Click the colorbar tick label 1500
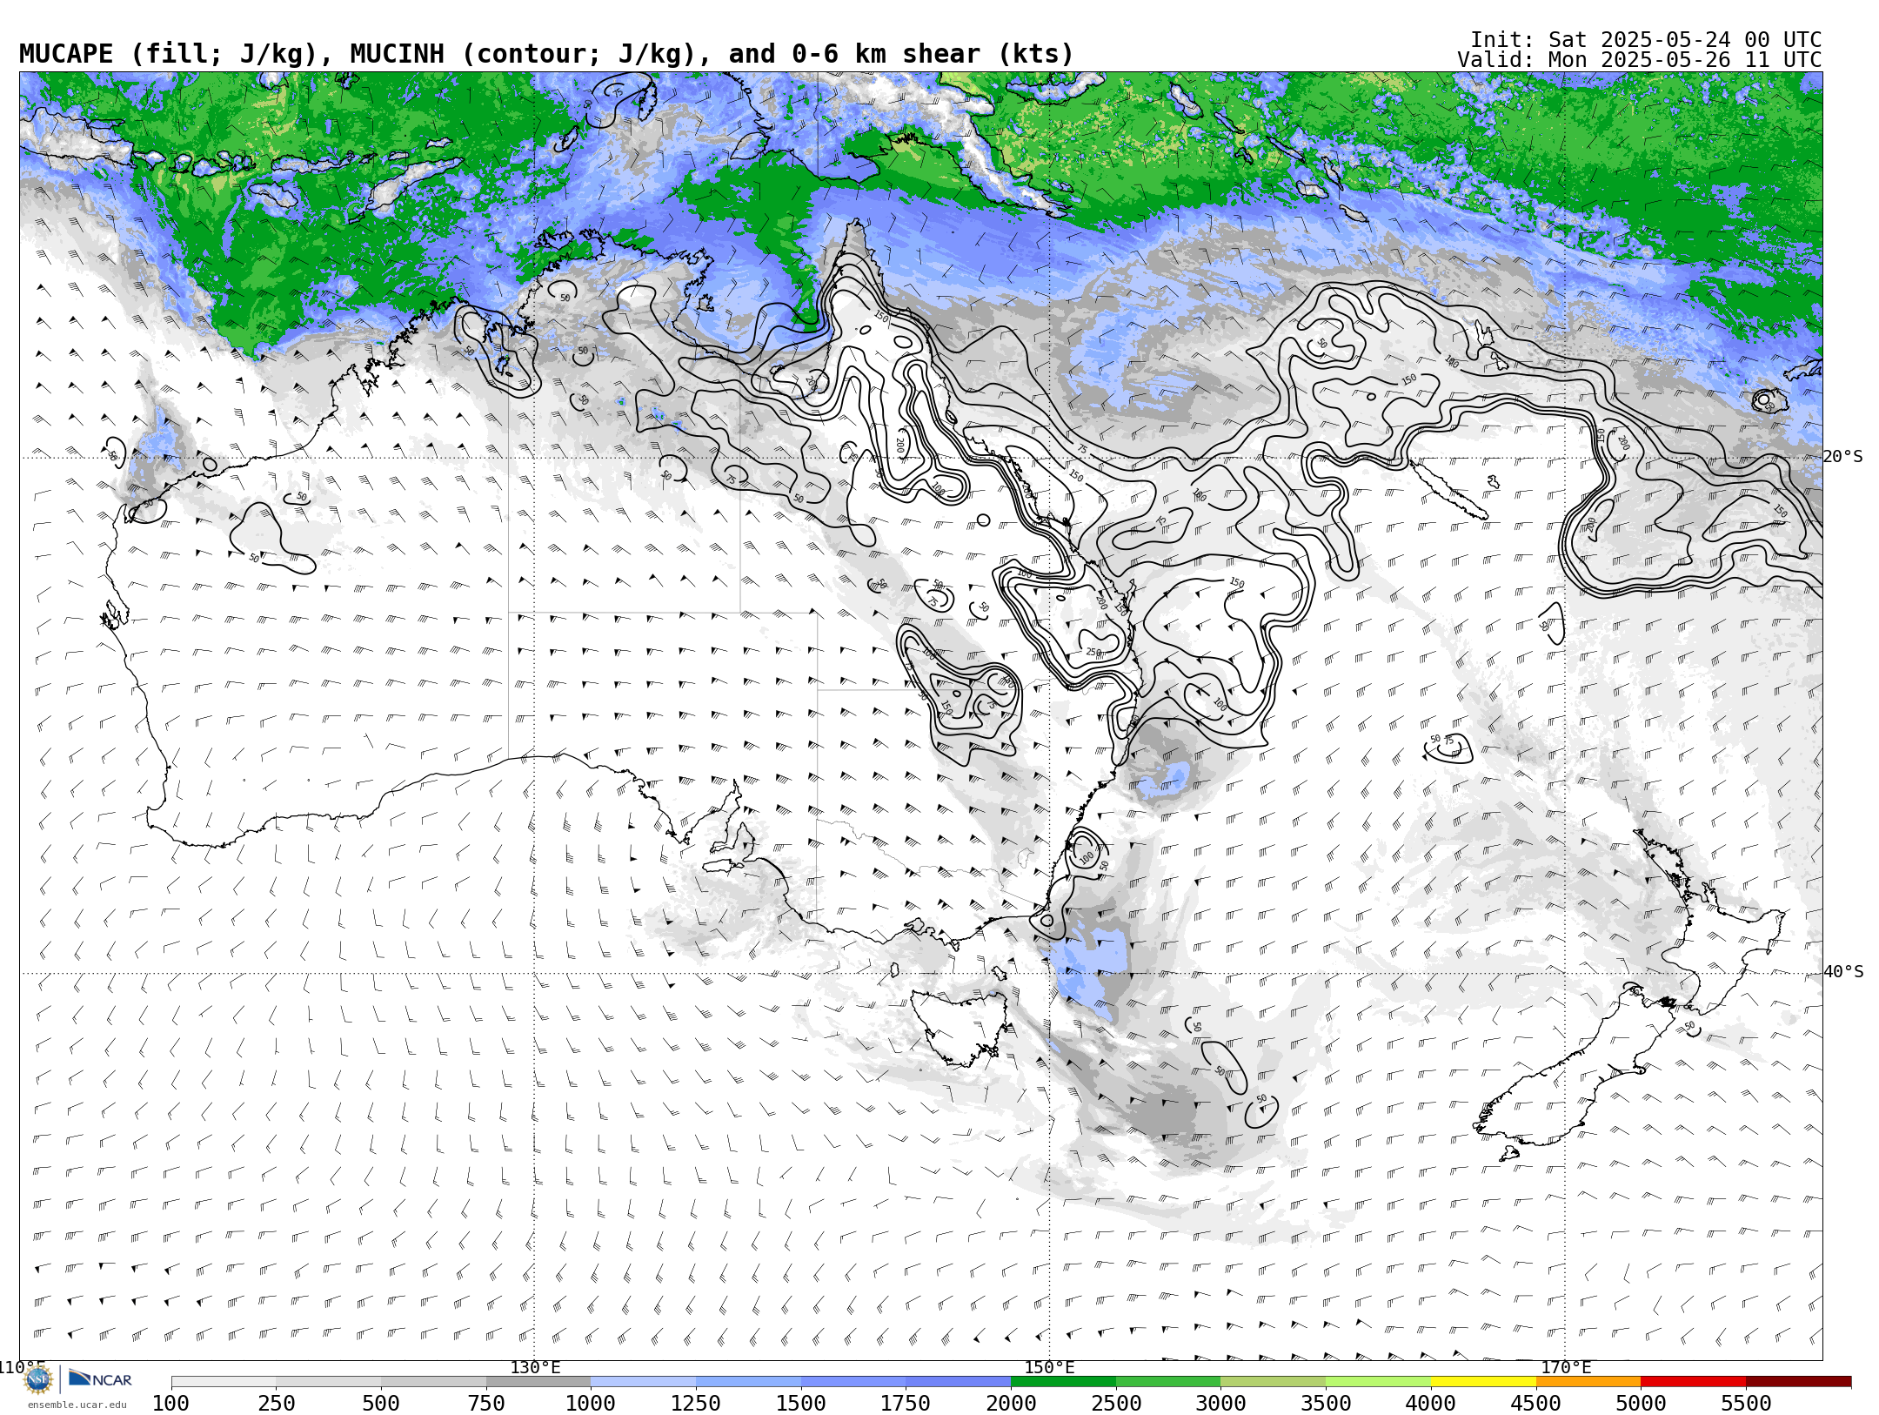The width and height of the screenshot is (1879, 1415). 801,1403
